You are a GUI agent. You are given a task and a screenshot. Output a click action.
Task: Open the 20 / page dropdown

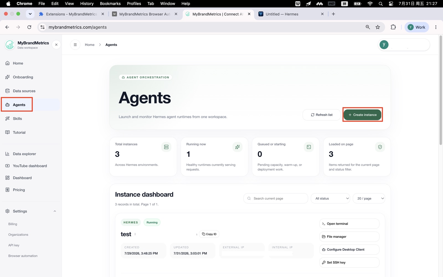point(369,198)
